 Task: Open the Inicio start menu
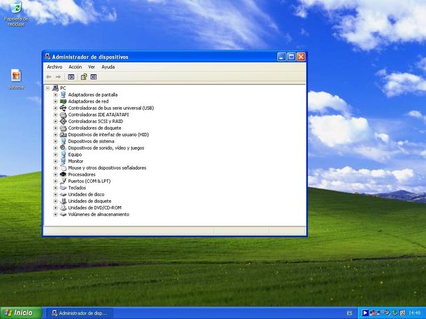tap(21, 313)
